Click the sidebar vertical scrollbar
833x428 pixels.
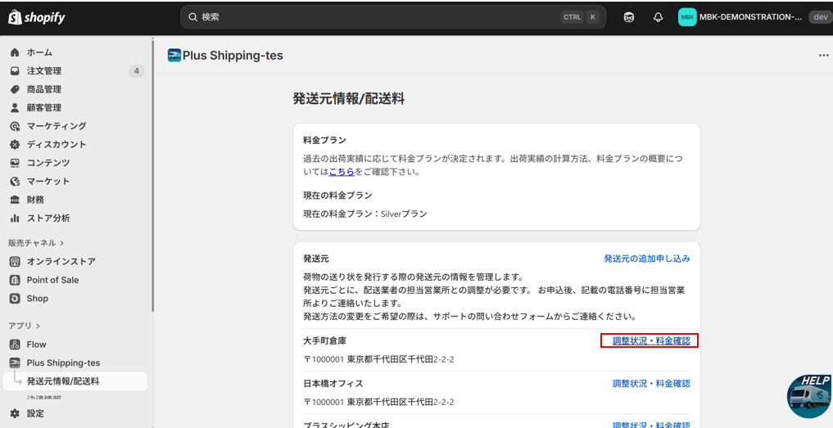(152, 175)
